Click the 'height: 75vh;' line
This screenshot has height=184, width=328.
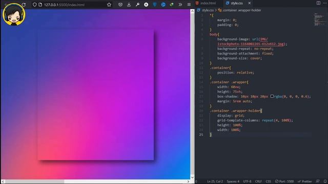coord(230,91)
